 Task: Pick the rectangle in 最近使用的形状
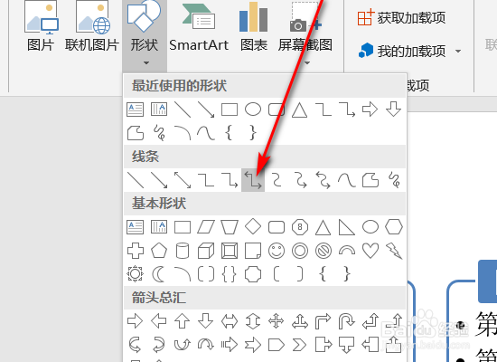coord(230,110)
